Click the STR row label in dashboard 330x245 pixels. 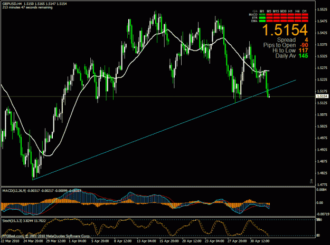pyautogui.click(x=254, y=18)
